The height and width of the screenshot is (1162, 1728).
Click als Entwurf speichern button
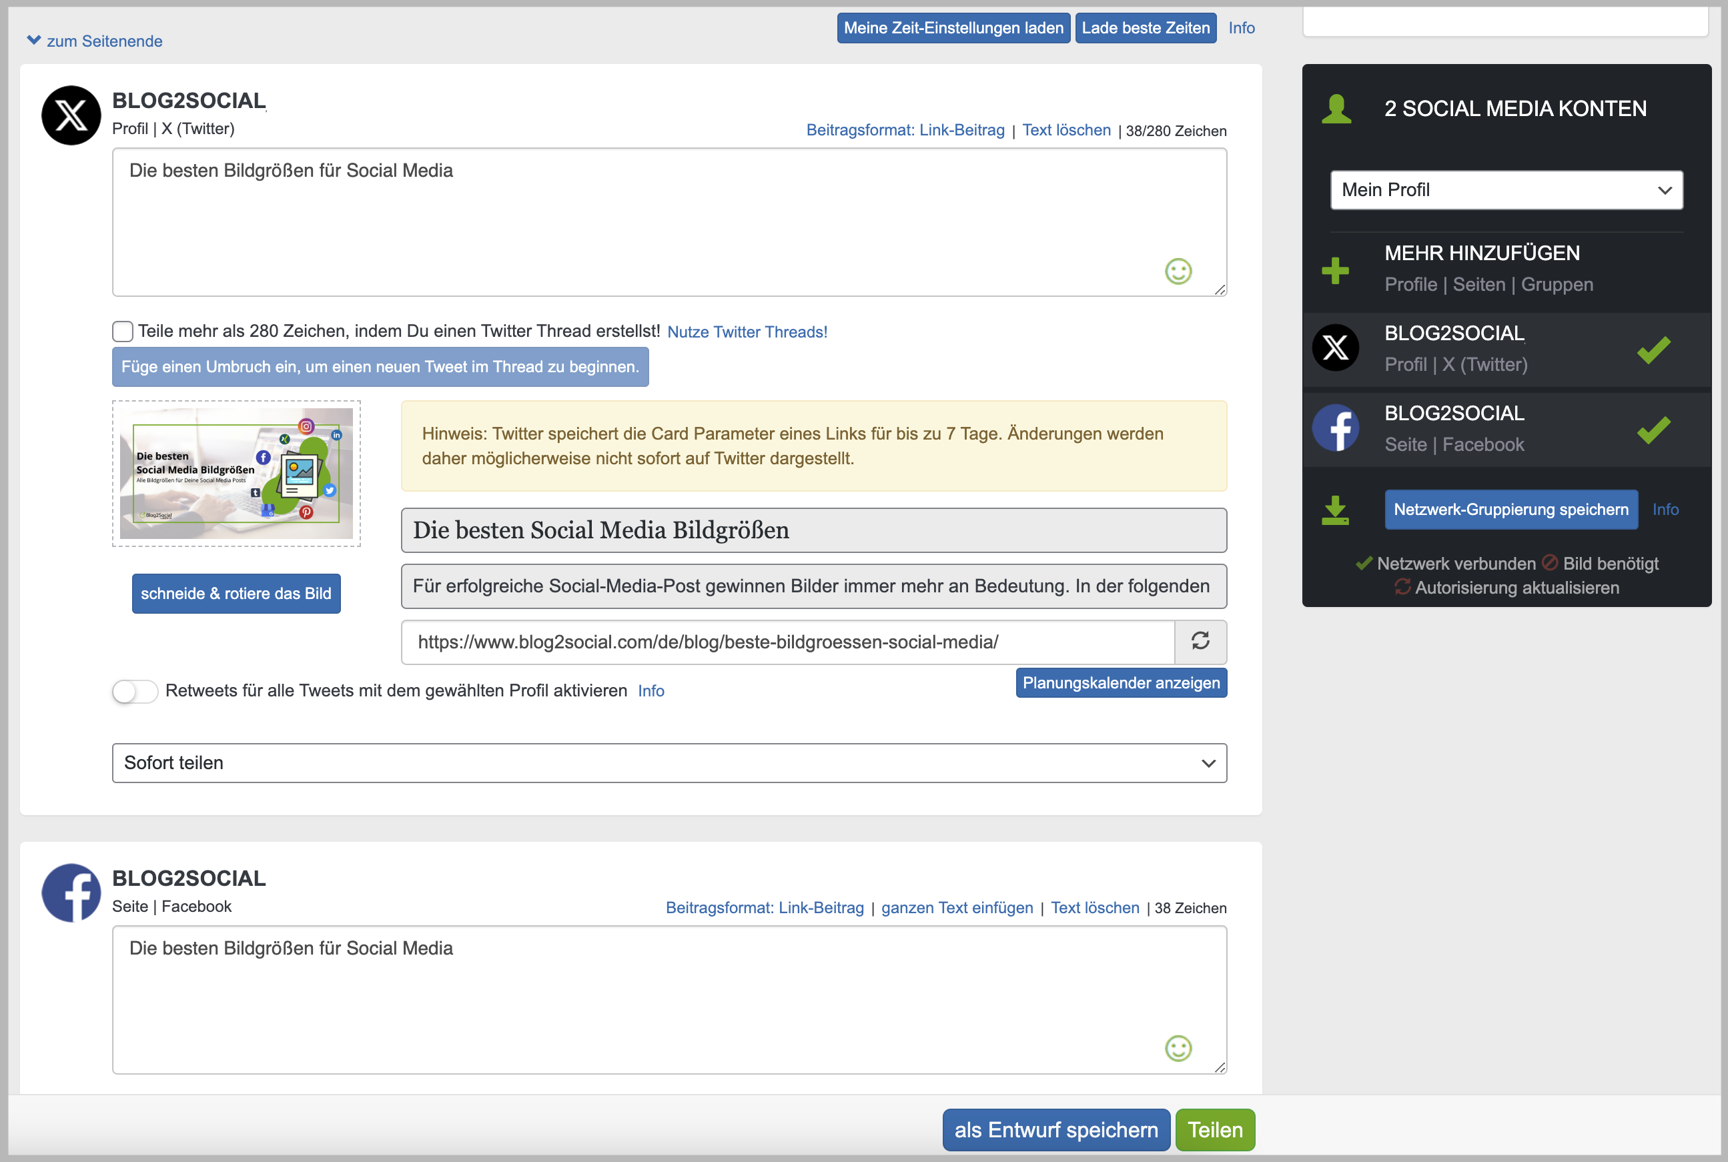point(1055,1129)
